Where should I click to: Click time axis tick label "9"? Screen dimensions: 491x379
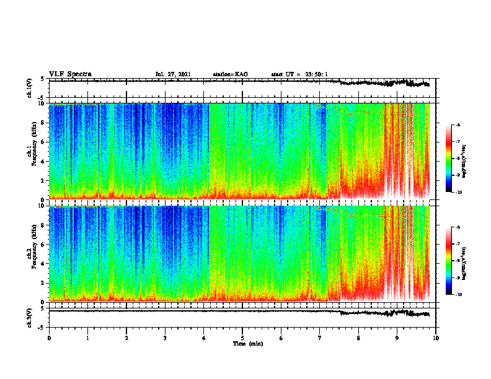coord(397,338)
